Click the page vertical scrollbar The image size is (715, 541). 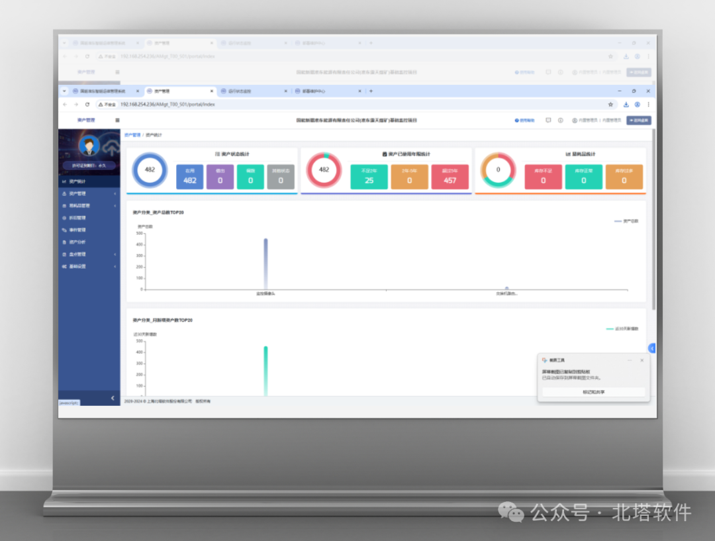coord(653,219)
